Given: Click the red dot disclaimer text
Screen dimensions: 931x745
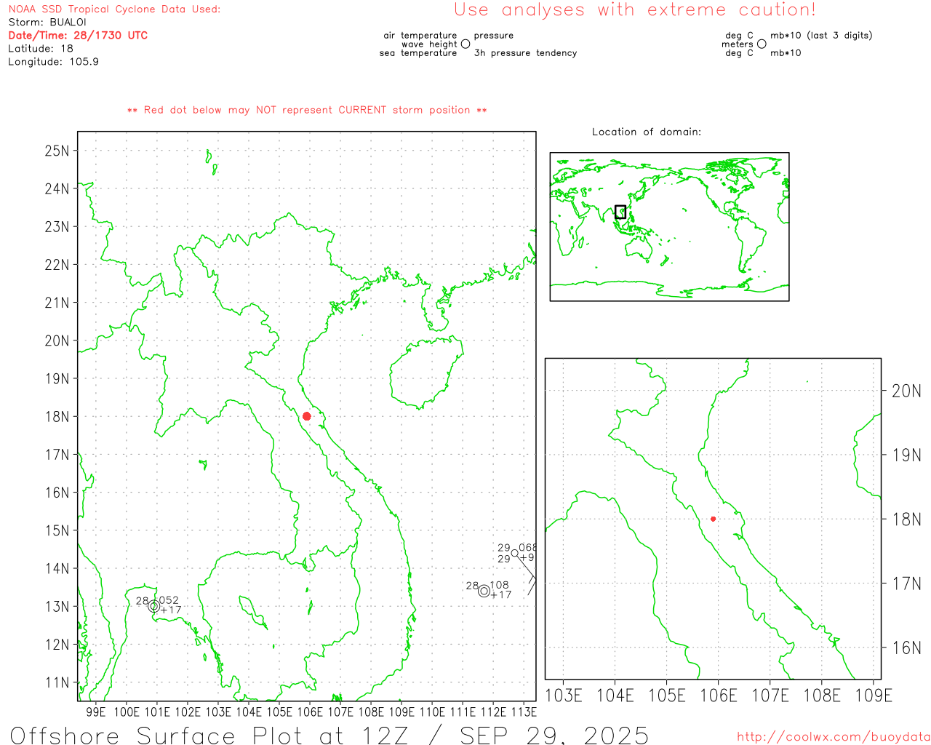Looking at the screenshot, I should [306, 111].
